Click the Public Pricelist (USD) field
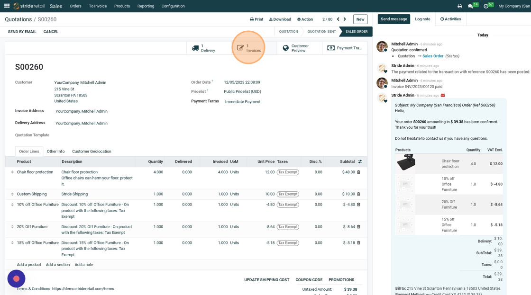 242,92
